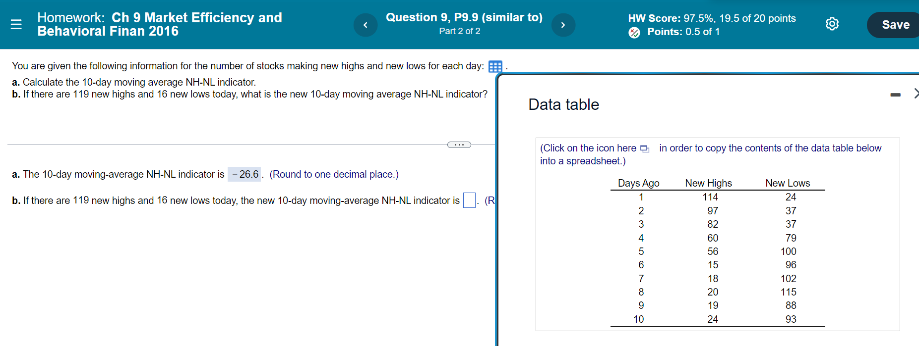Click the New Highs value 18
Image resolution: width=919 pixels, height=346 pixels.
coord(713,279)
